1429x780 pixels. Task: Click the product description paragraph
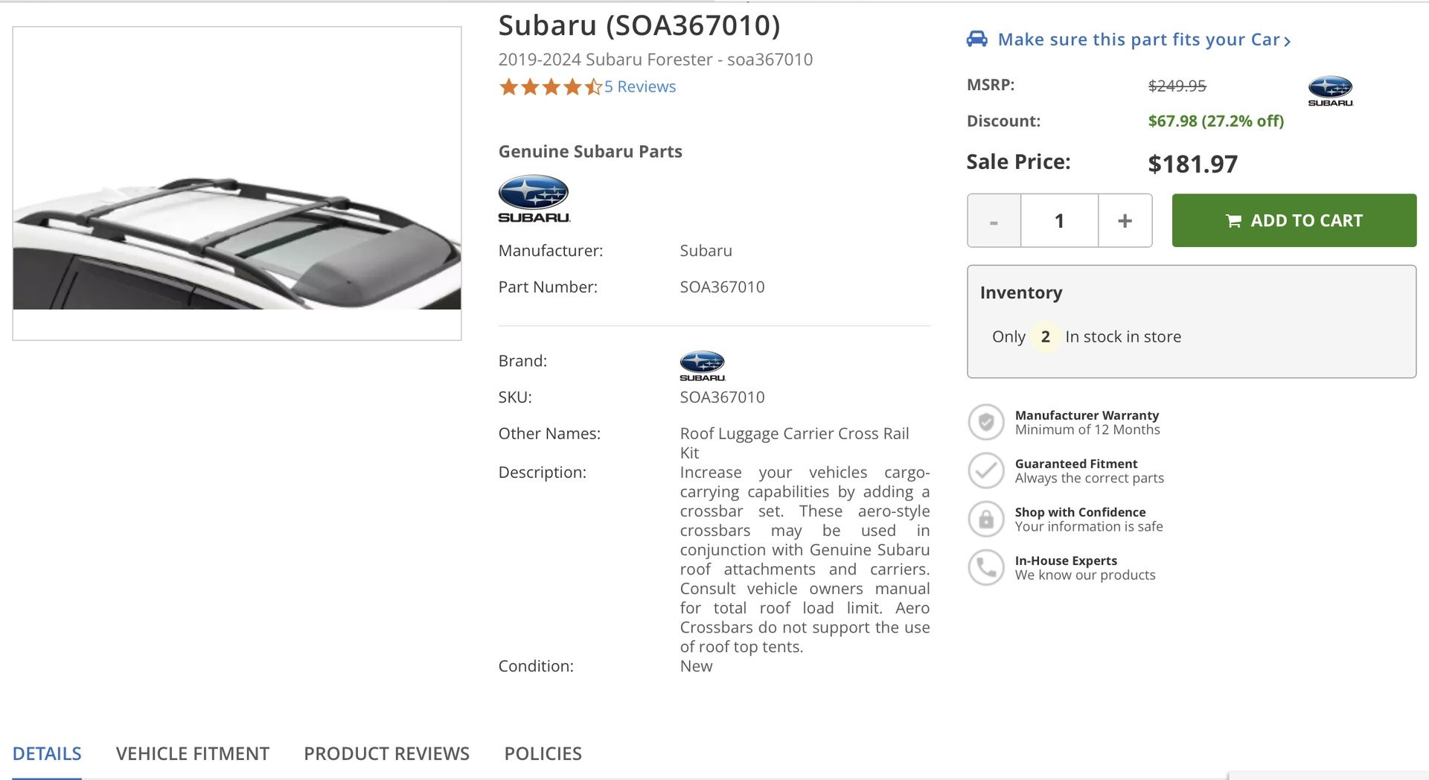(805, 560)
